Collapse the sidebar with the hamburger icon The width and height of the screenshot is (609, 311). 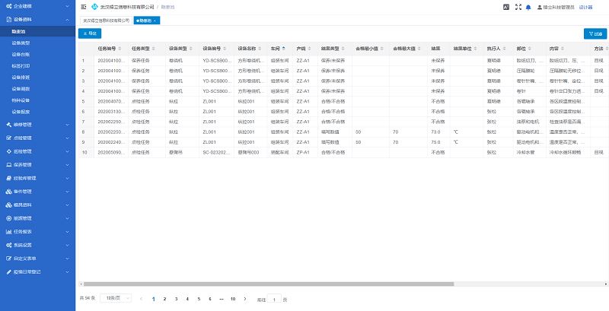pyautogui.click(x=83, y=6)
